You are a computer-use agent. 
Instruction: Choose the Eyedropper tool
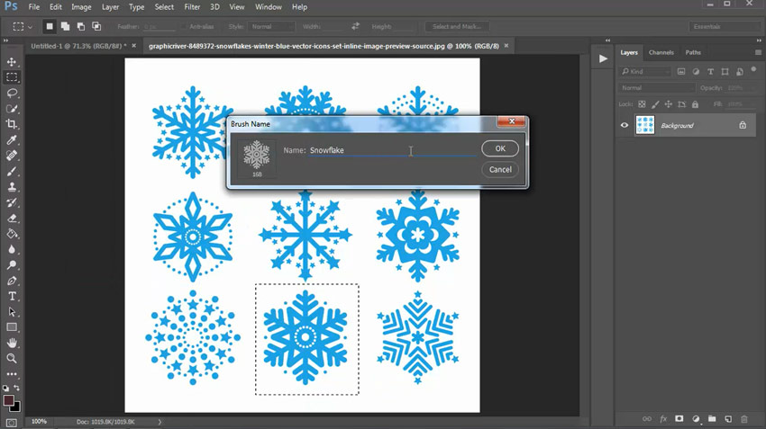[x=12, y=140]
